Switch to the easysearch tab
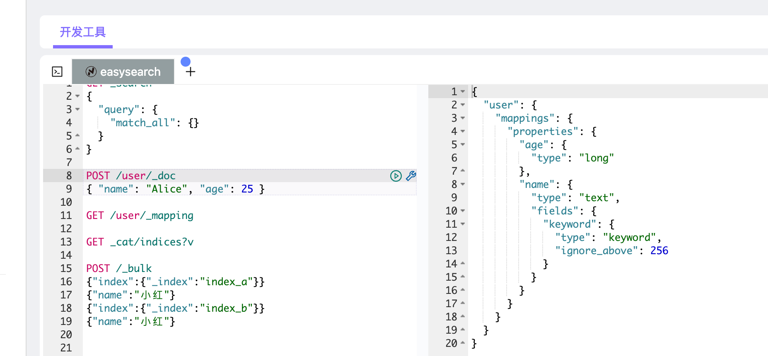768x356 pixels. pos(123,72)
